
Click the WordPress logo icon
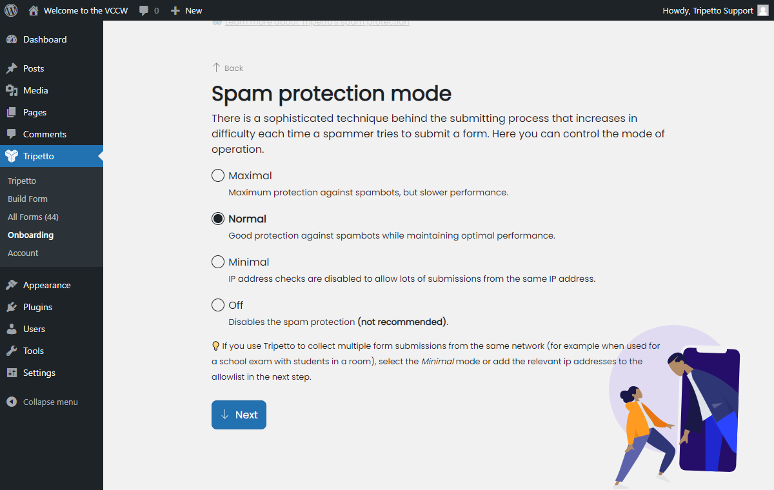coord(11,10)
